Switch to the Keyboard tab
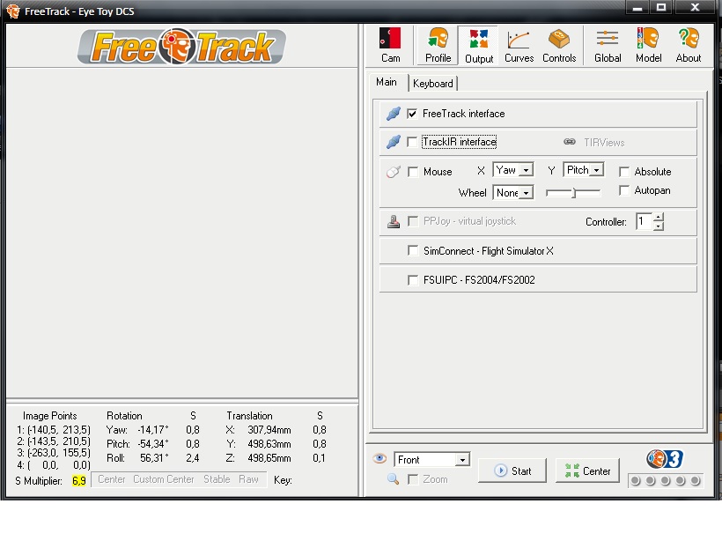Viewport: 722px width, 541px height. pyautogui.click(x=433, y=84)
